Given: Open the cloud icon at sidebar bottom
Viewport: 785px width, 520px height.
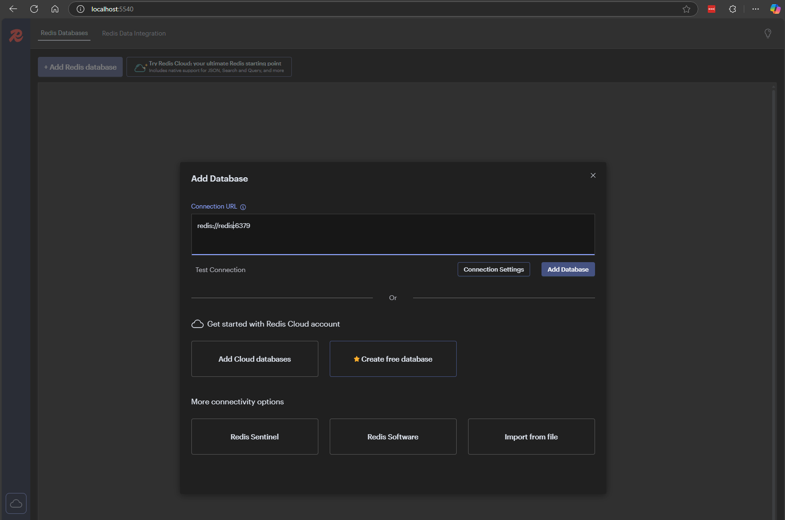Looking at the screenshot, I should [16, 503].
